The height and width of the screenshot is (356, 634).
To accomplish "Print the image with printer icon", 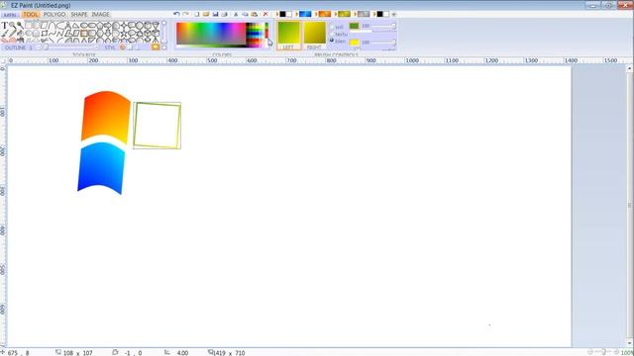I will (x=225, y=14).
